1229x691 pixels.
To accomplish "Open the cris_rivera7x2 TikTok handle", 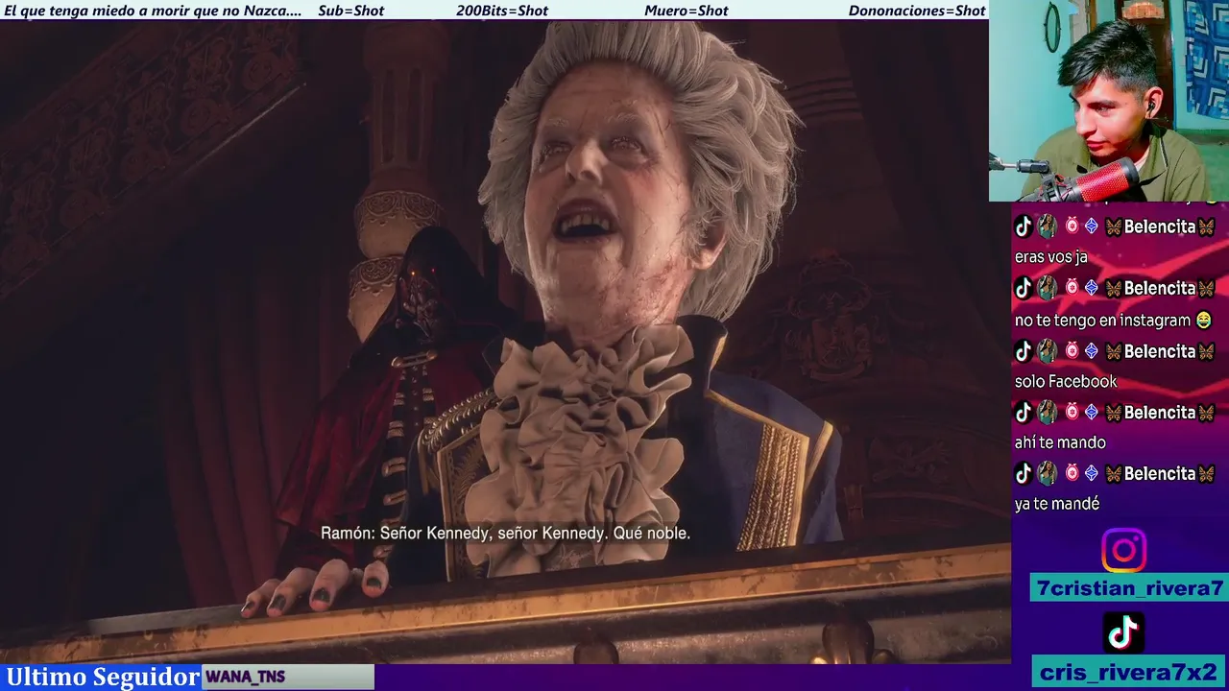I will point(1129,672).
